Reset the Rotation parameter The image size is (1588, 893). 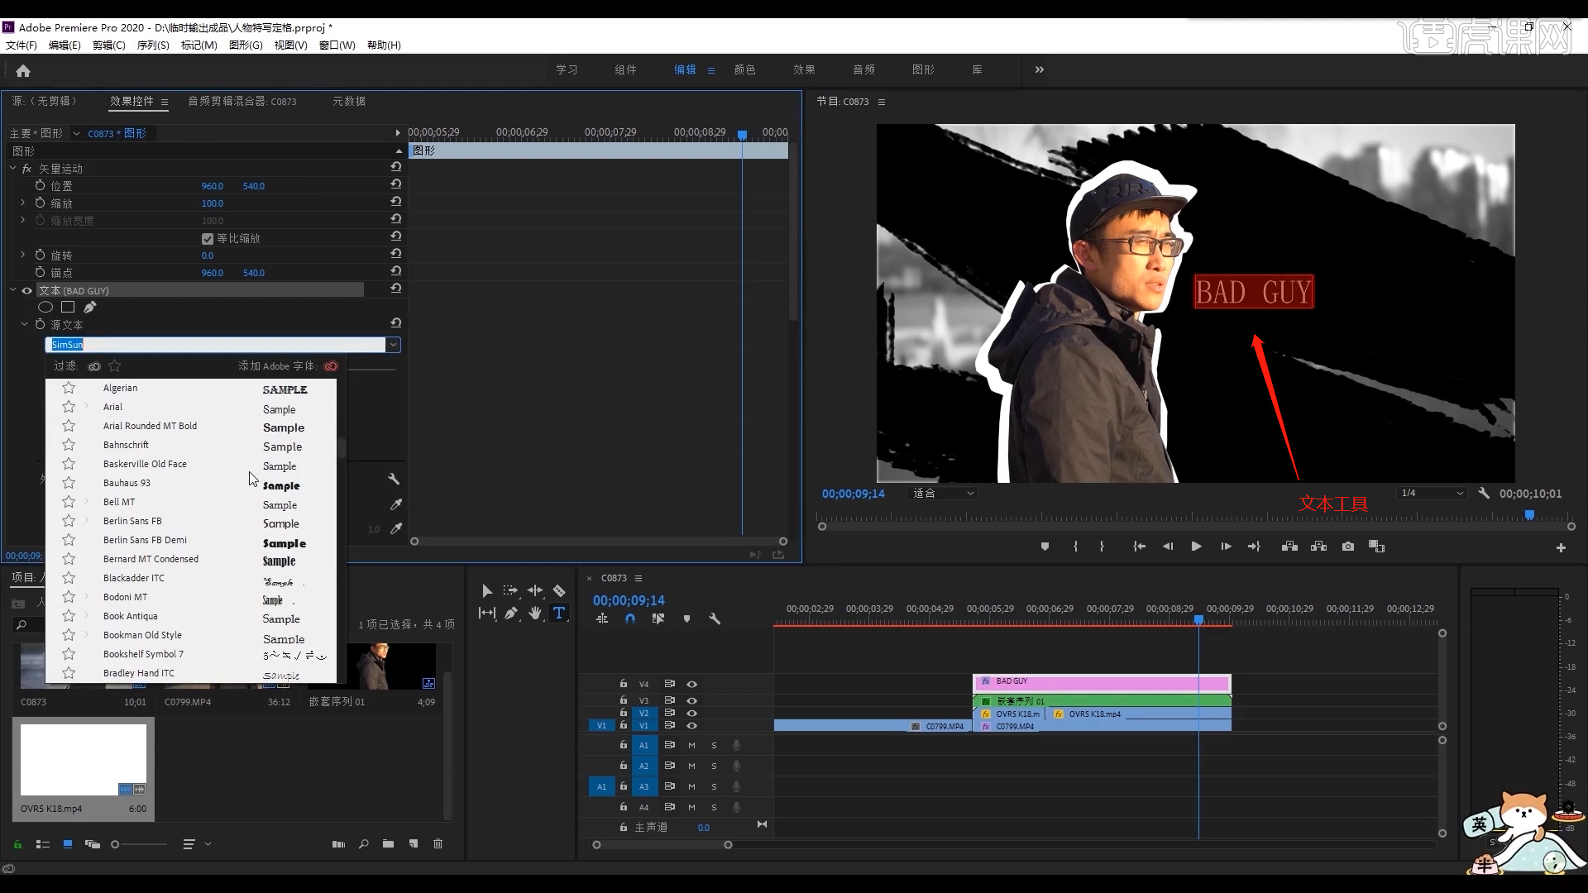click(396, 254)
